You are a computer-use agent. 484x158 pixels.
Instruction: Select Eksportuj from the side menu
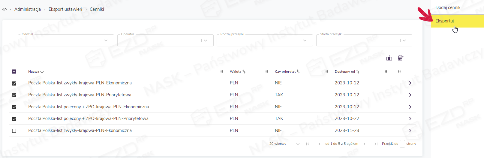point(445,21)
